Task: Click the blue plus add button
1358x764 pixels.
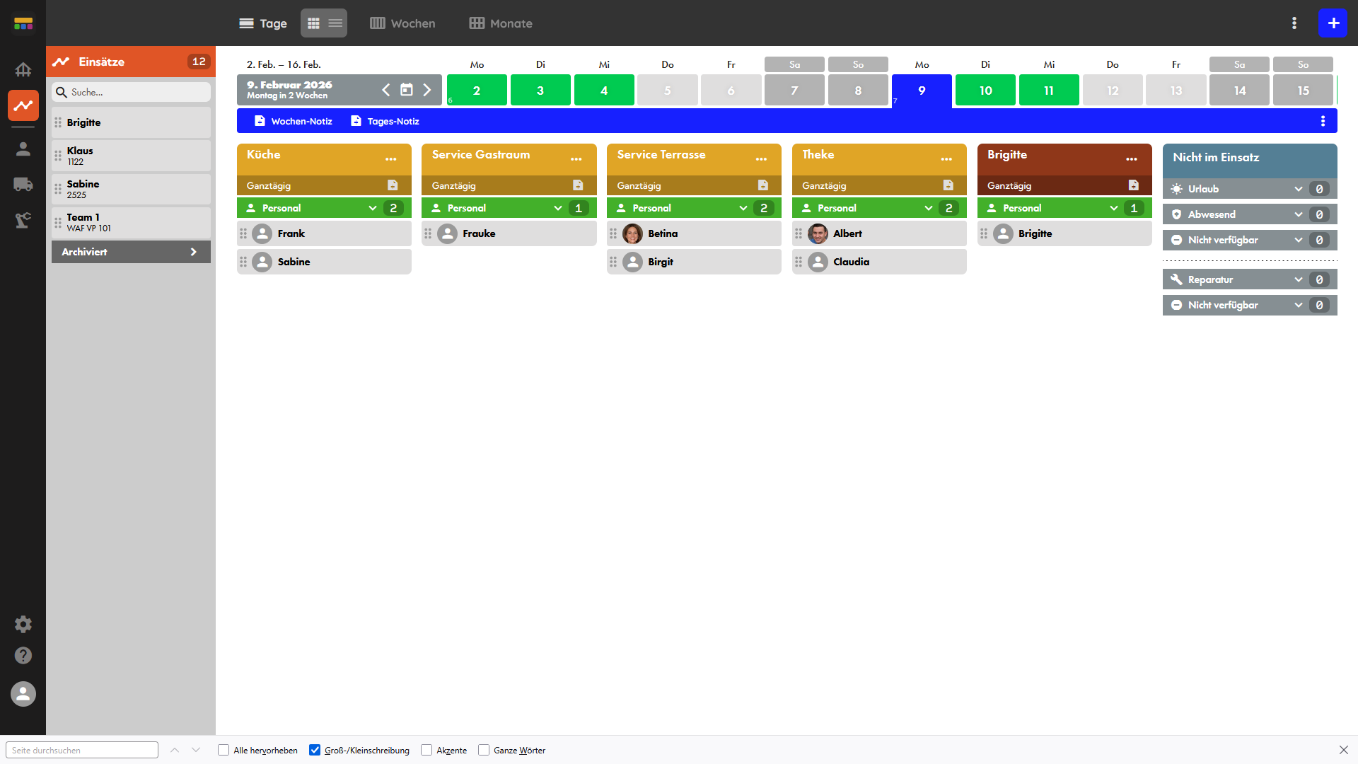Action: click(x=1333, y=23)
